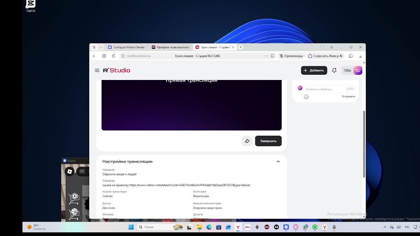The width and height of the screenshot is (420, 236).
Task: Click the share arrow icon under the player
Action: 247,141
